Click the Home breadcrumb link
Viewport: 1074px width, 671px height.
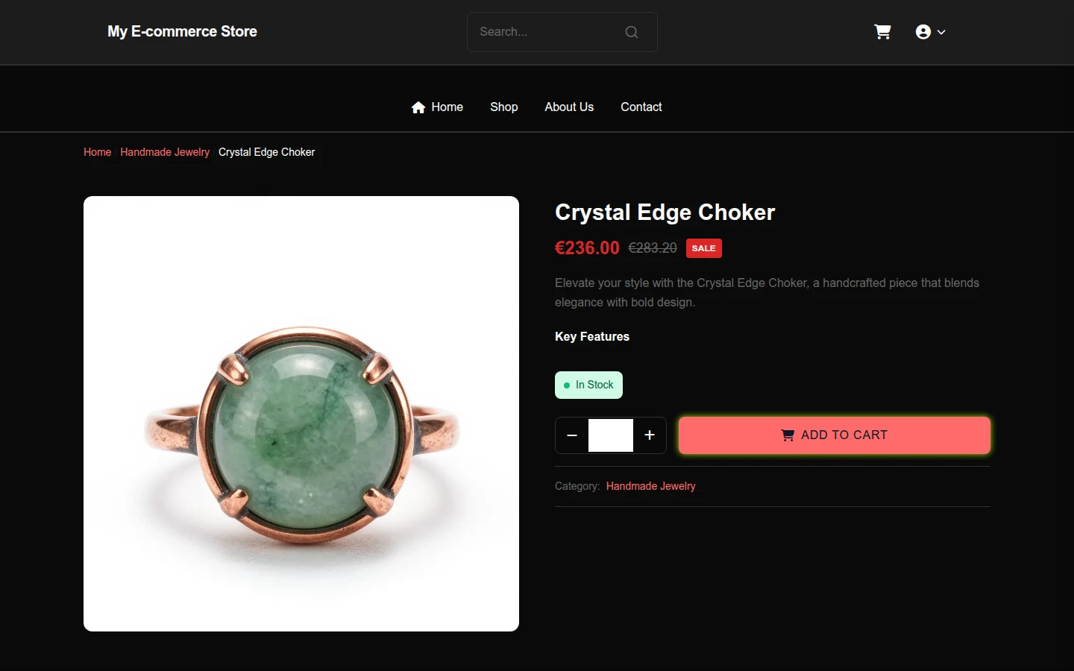(97, 152)
